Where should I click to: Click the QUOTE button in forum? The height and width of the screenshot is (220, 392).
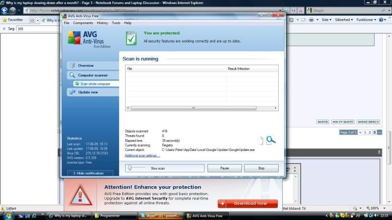(x=322, y=122)
